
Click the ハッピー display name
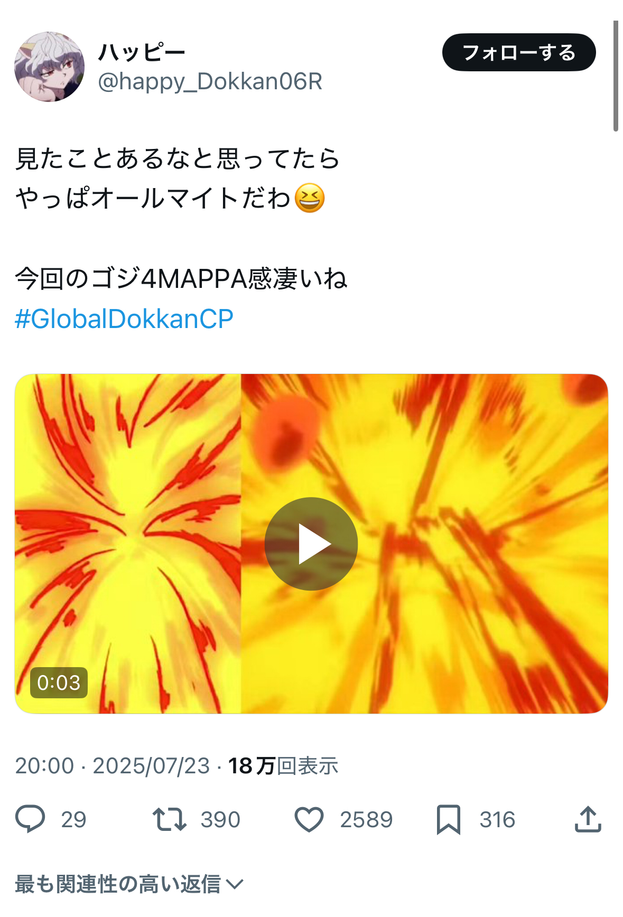(x=142, y=52)
